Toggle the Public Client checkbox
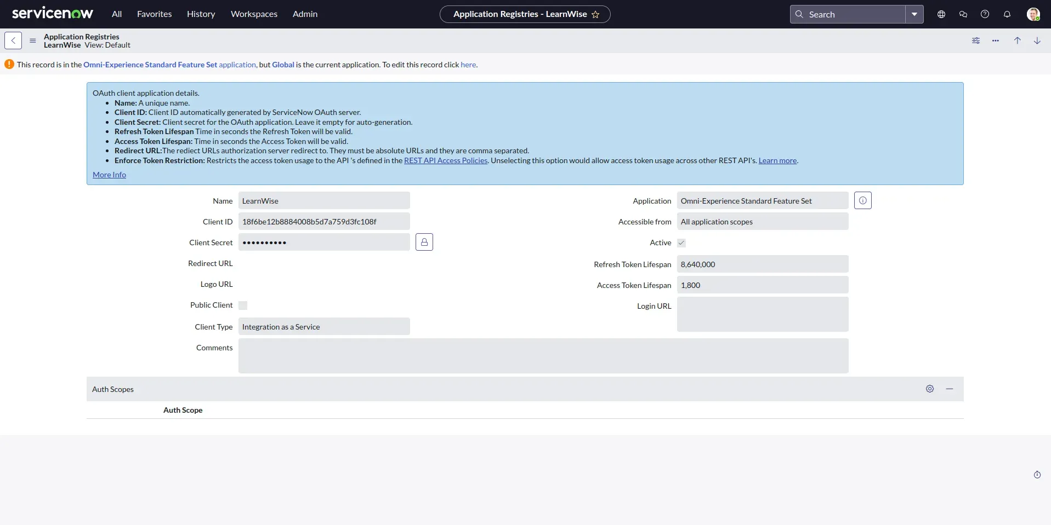This screenshot has height=525, width=1051. coord(243,305)
